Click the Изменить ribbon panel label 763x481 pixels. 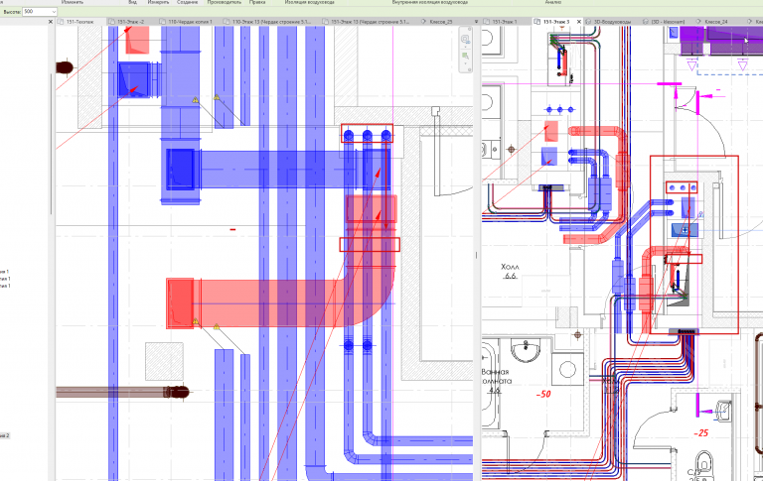[x=73, y=2]
